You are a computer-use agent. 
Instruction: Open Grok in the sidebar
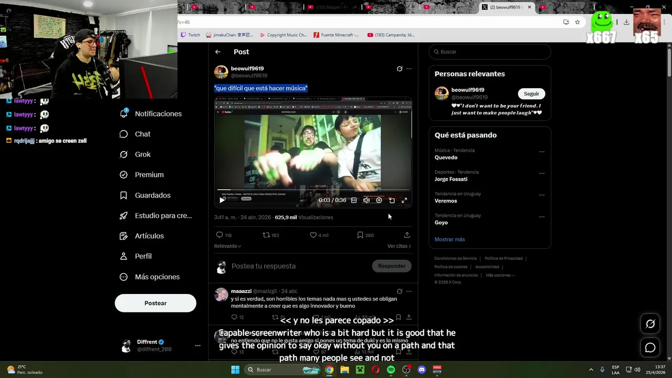pyautogui.click(x=135, y=154)
